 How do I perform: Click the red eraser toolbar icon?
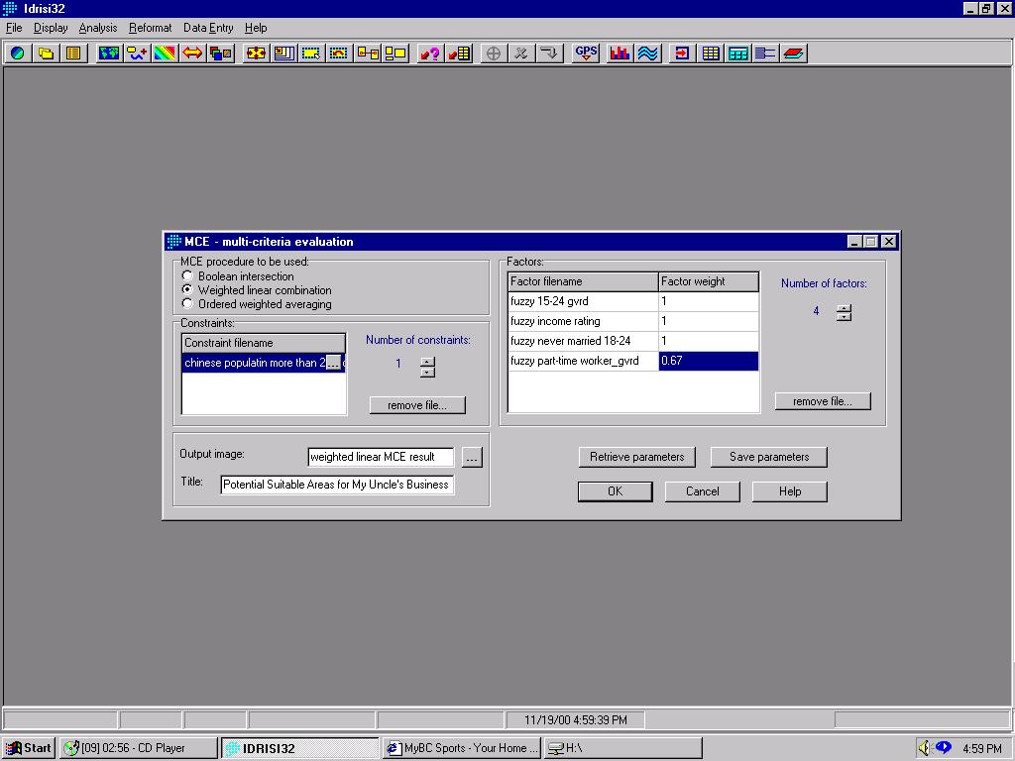point(794,54)
